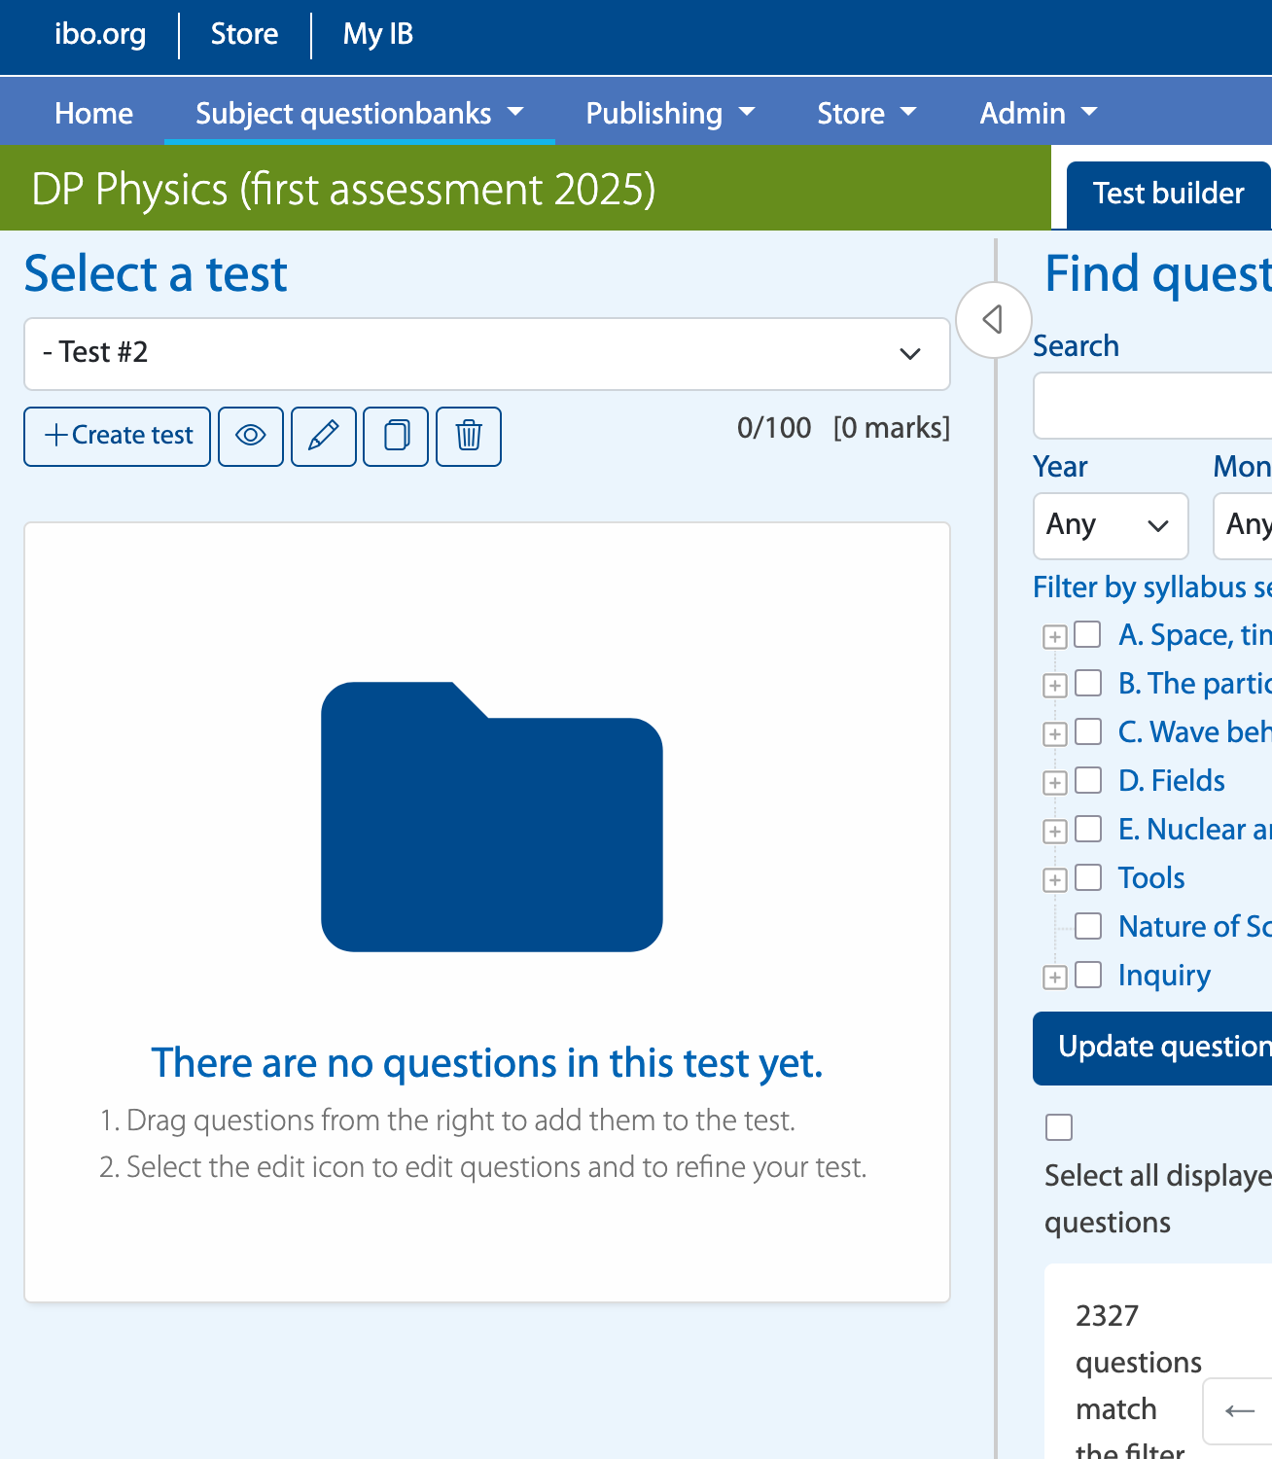Switch to the Test builder tab
The image size is (1272, 1459).
[x=1168, y=194]
